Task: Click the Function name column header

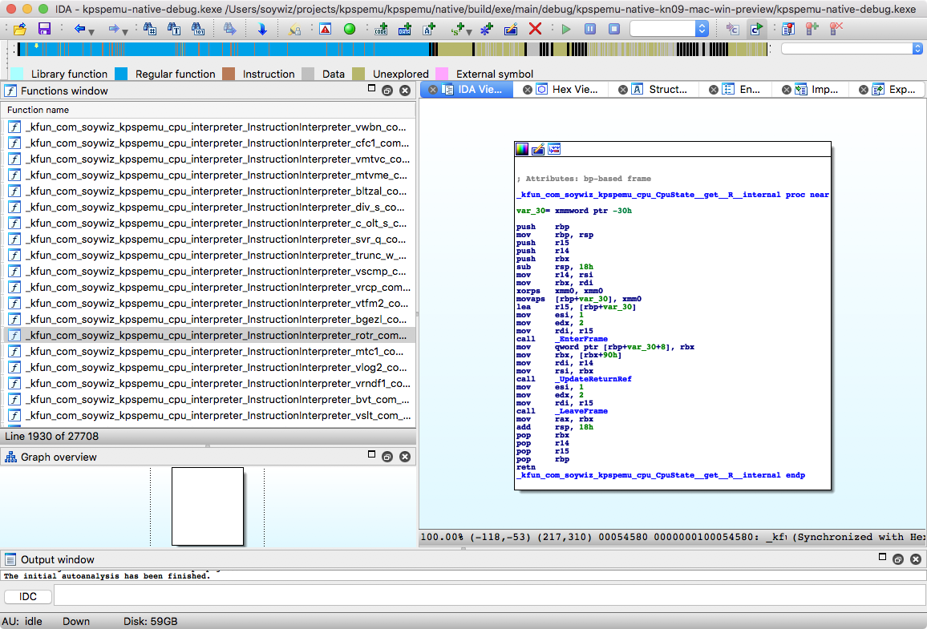Action: [38, 110]
